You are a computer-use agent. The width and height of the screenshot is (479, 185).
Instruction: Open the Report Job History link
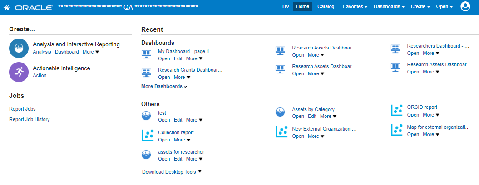(30, 120)
